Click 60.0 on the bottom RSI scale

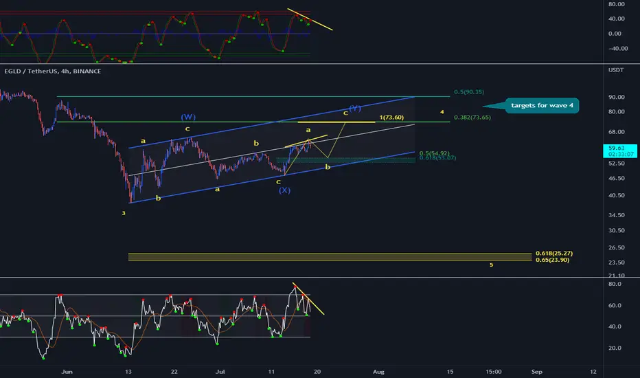tap(615, 305)
